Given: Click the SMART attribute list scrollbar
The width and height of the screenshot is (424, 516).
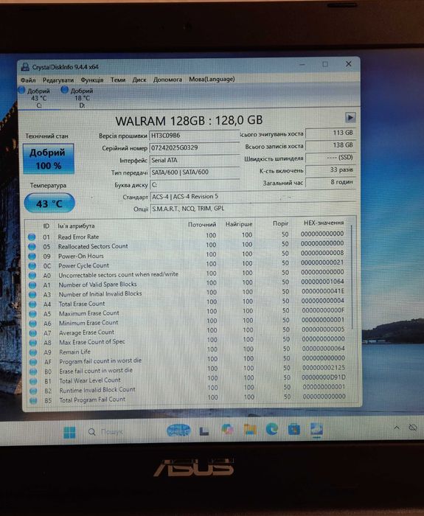Looking at the screenshot, I should click(352, 278).
